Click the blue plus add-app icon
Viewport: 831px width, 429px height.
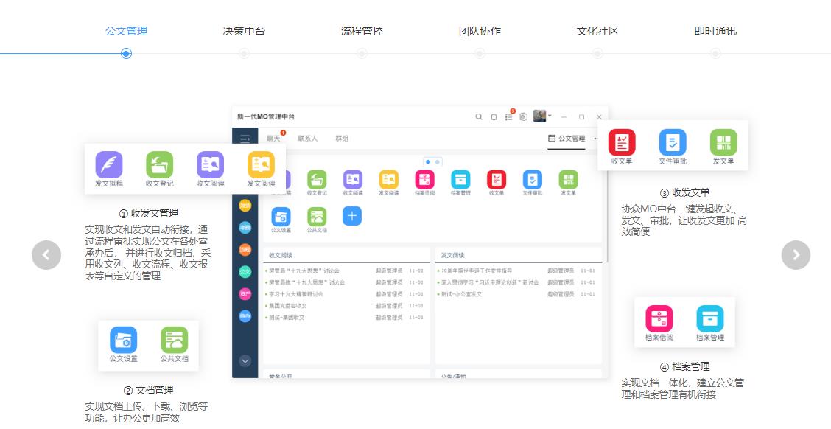pos(352,216)
